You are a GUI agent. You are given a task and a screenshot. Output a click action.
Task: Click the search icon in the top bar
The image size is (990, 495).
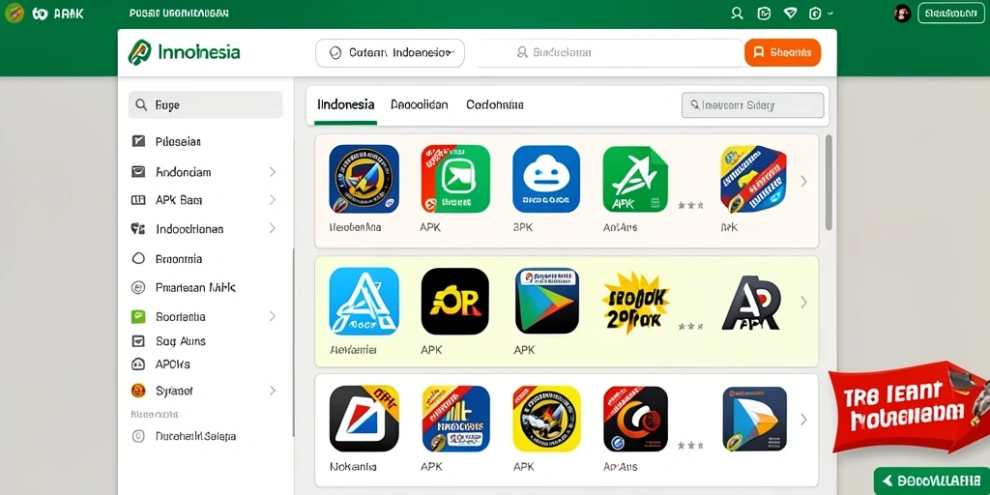tap(736, 14)
